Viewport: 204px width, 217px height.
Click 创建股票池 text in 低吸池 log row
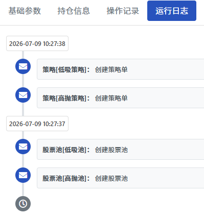click(x=111, y=150)
